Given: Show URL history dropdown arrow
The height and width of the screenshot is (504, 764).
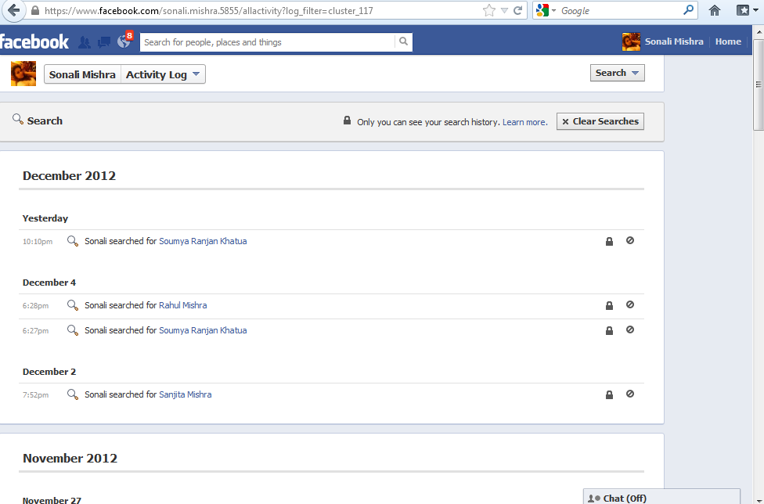Looking at the screenshot, I should tap(504, 11).
